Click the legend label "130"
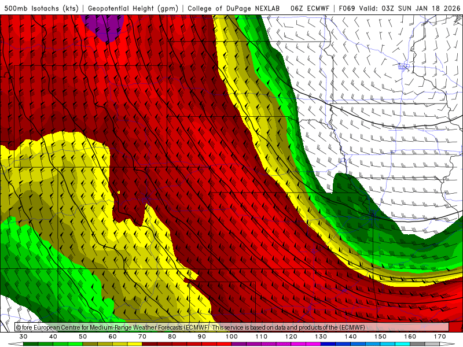 click(321, 337)
